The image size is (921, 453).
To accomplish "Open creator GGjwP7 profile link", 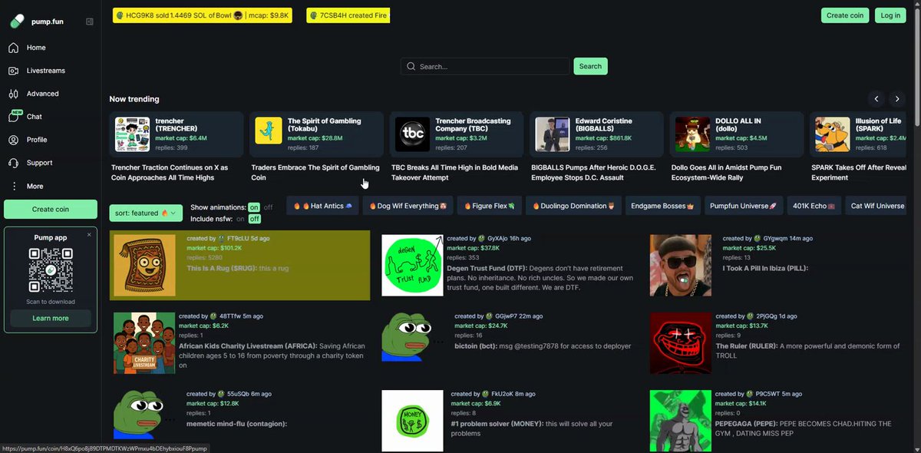I will coord(502,316).
